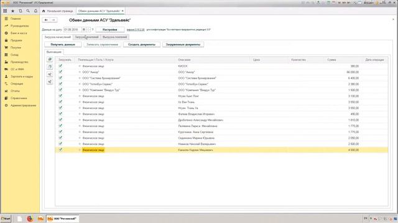Click the Загруженные документы button
The width and height of the screenshot is (398, 223).
[183, 45]
